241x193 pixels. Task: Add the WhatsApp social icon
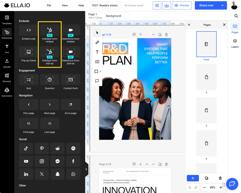(x=73, y=174)
